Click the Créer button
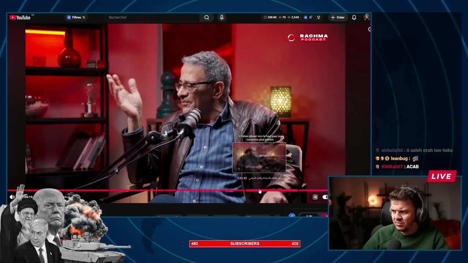Screen dimensions: 468x263 [x=337, y=17]
